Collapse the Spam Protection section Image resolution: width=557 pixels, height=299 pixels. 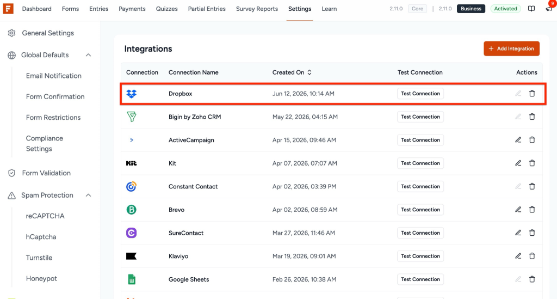(89, 195)
